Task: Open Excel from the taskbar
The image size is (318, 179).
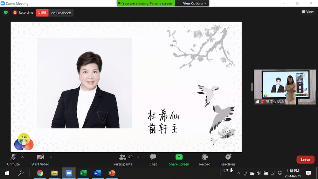Action: pos(83,173)
